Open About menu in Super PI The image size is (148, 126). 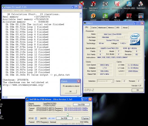19,11
